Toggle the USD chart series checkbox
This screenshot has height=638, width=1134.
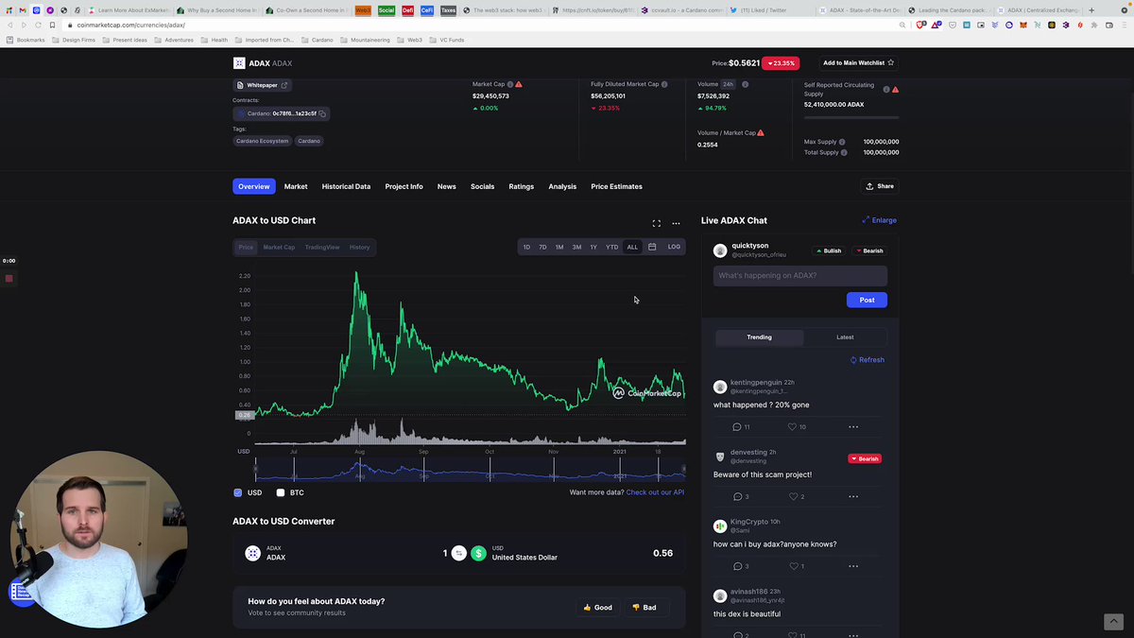point(238,492)
